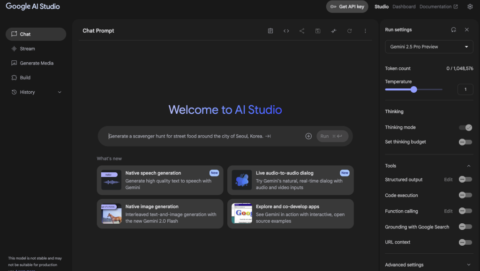Image resolution: width=480 pixels, height=271 pixels.
Task: Turn on Code execution toggle
Action: tap(465, 195)
